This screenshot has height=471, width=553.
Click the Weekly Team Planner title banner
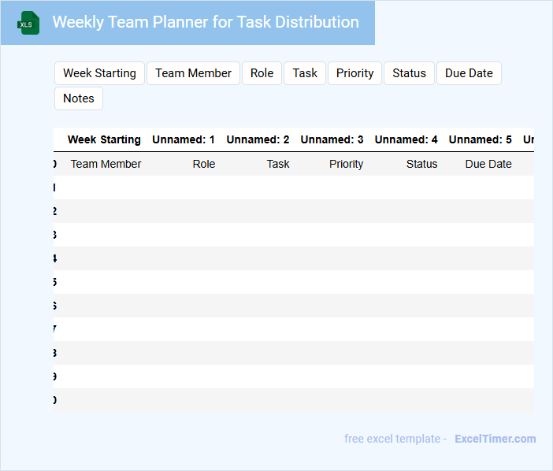coord(206,22)
